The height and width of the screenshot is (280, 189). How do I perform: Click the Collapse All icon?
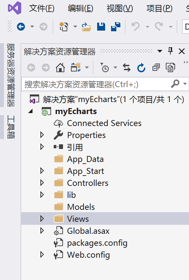(156, 68)
